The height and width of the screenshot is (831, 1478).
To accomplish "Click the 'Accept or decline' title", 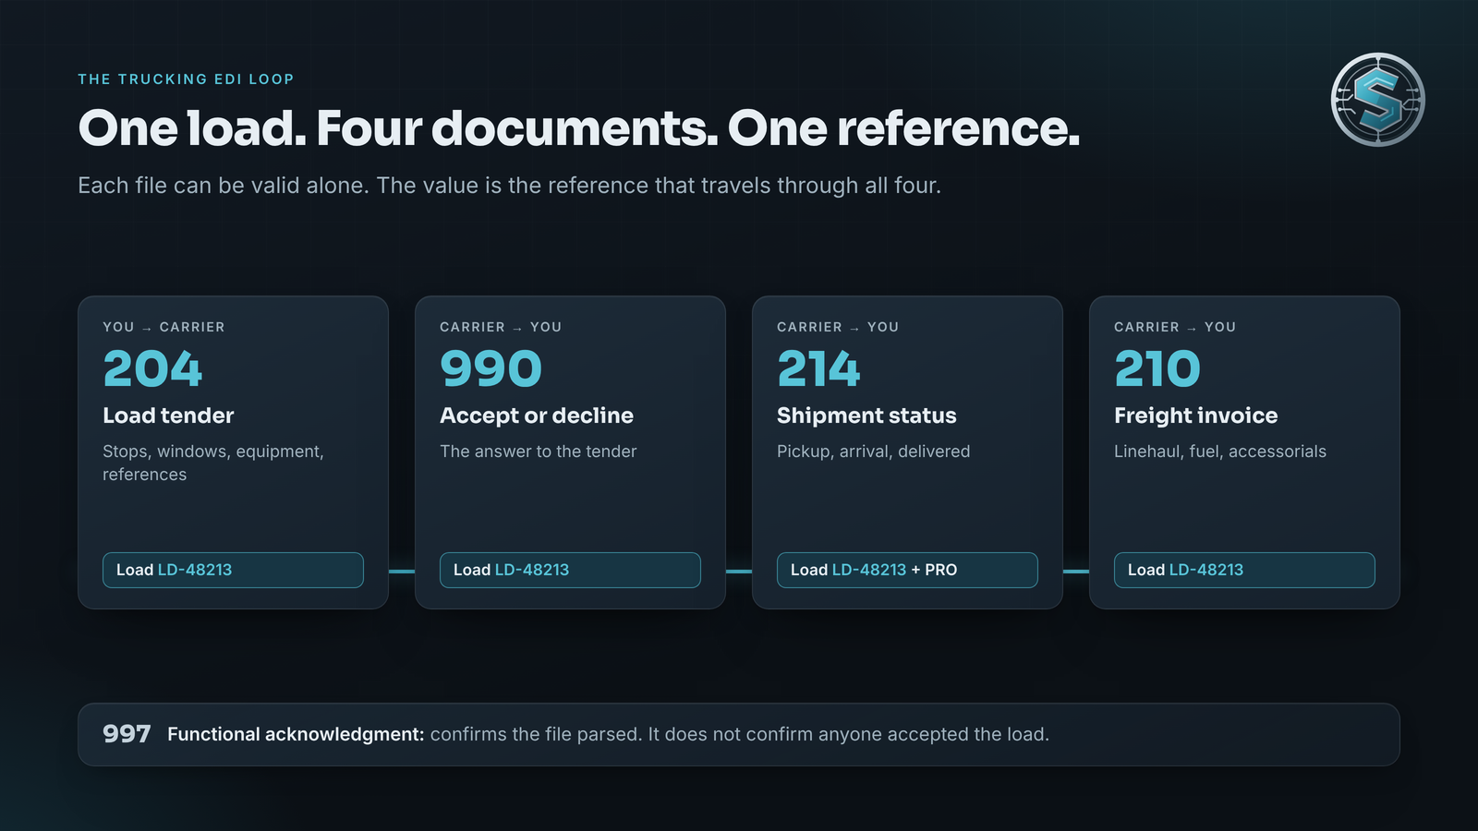I will (x=537, y=415).
